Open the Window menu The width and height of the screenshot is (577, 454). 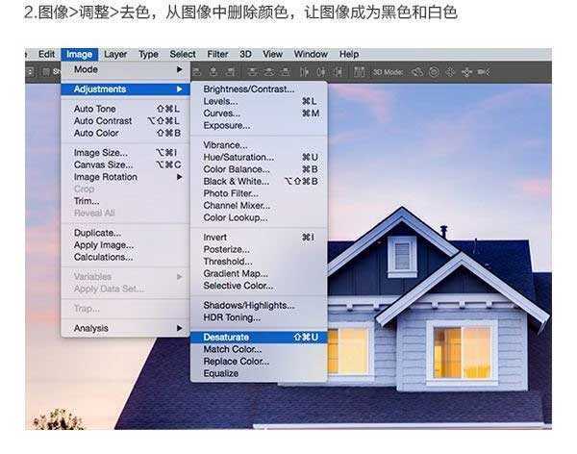(311, 55)
